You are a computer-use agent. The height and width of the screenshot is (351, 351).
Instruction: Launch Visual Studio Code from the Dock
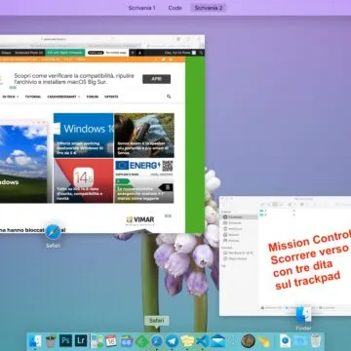(x=203, y=341)
